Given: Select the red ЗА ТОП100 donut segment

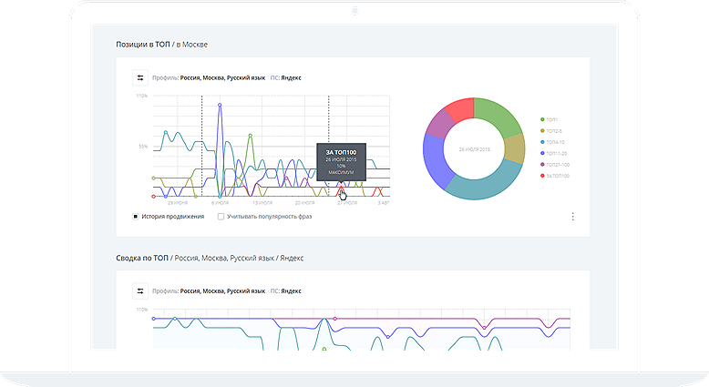Looking at the screenshot, I should coord(461,109).
